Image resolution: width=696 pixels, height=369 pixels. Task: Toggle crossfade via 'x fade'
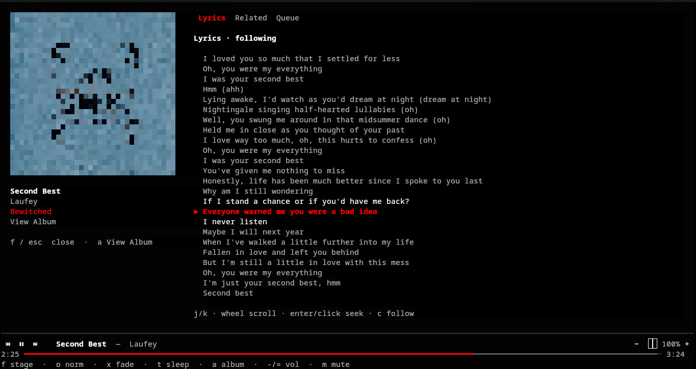pos(120,364)
